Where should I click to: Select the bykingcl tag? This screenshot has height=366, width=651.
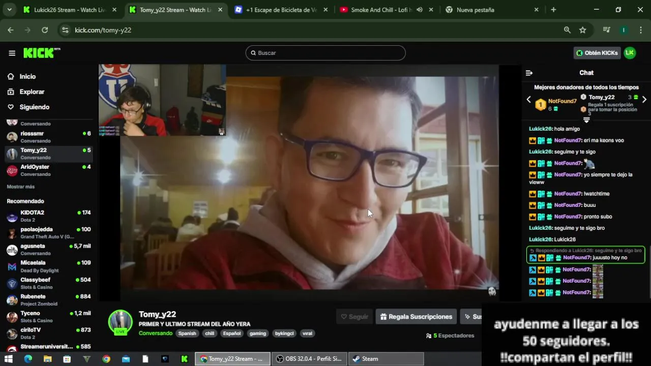[x=284, y=333]
